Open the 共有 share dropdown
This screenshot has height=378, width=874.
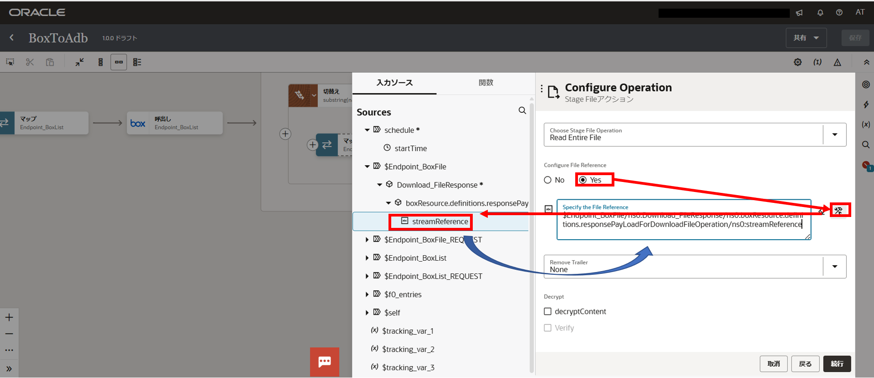pyautogui.click(x=806, y=38)
